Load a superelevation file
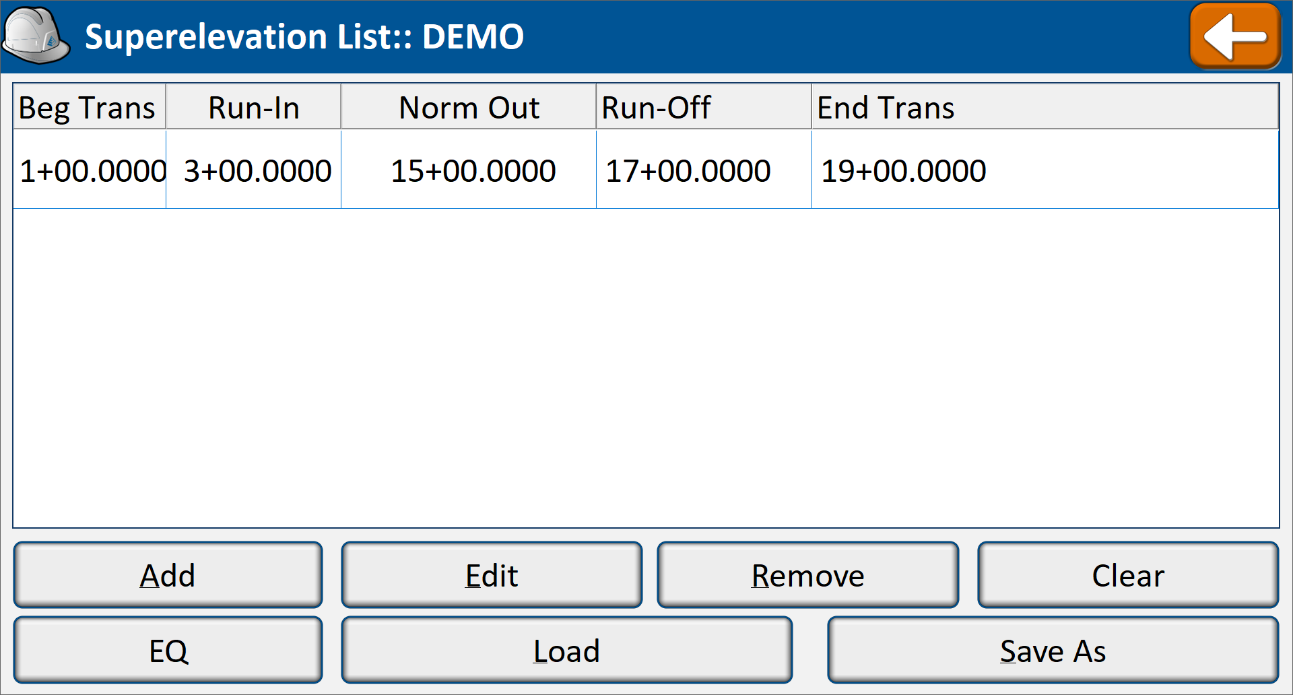Screen dimensions: 1293x695 (566, 651)
